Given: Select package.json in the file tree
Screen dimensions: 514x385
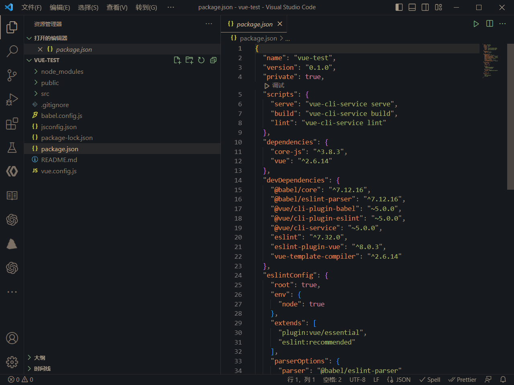Looking at the screenshot, I should (x=122, y=149).
